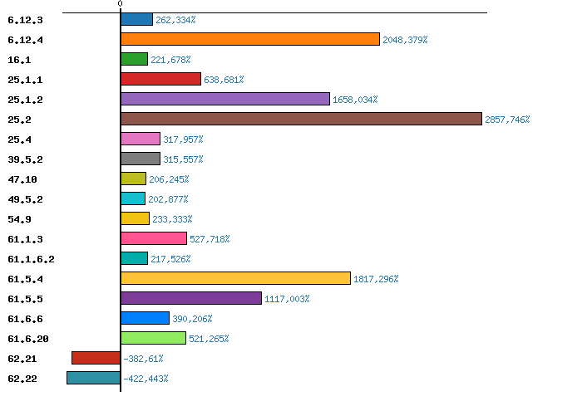
Task: Click the axis zero tick label
Action: click(x=120, y=5)
